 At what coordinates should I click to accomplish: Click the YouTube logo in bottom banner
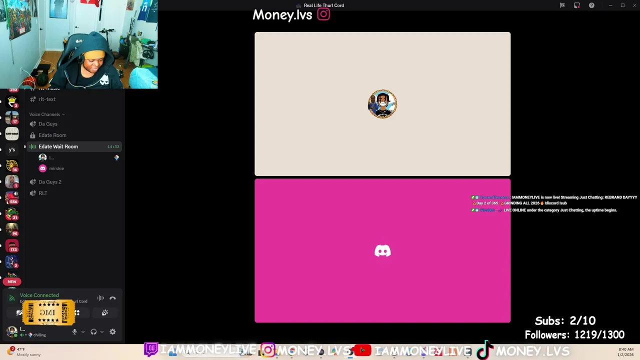[x=363, y=350]
